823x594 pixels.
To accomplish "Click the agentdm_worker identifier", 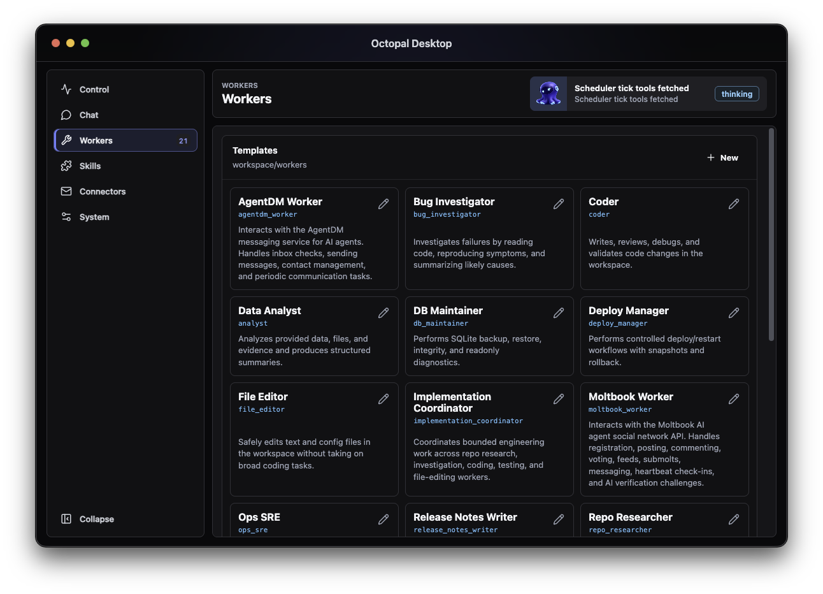I will pyautogui.click(x=268, y=215).
